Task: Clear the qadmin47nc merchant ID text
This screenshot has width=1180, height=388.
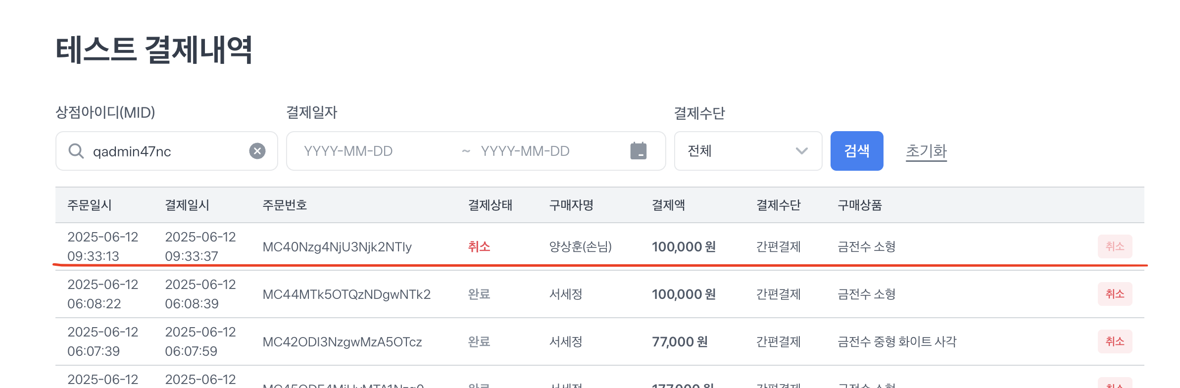Action: coord(257,151)
